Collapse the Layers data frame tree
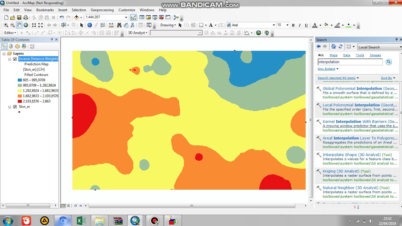The width and height of the screenshot is (402, 226). click(4, 54)
